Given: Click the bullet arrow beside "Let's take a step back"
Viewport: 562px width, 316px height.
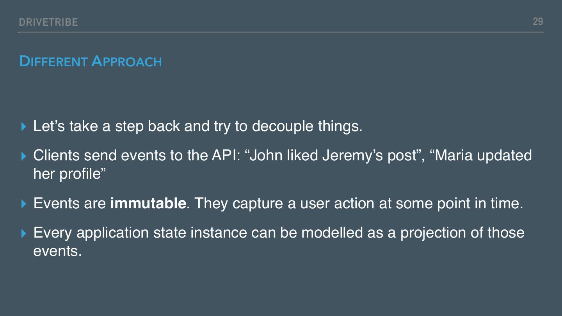Looking at the screenshot, I should pyautogui.click(x=24, y=127).
